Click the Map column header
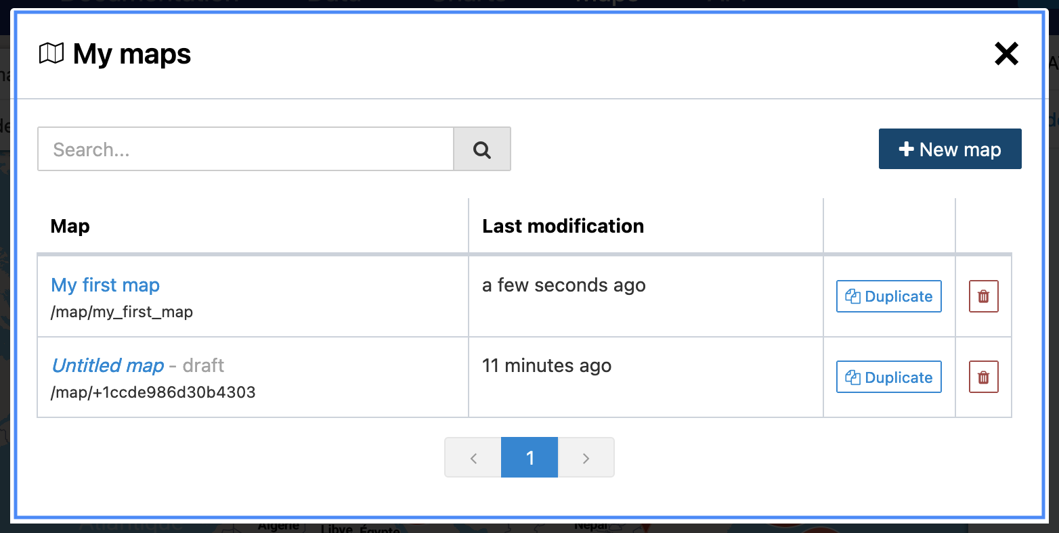 click(70, 226)
